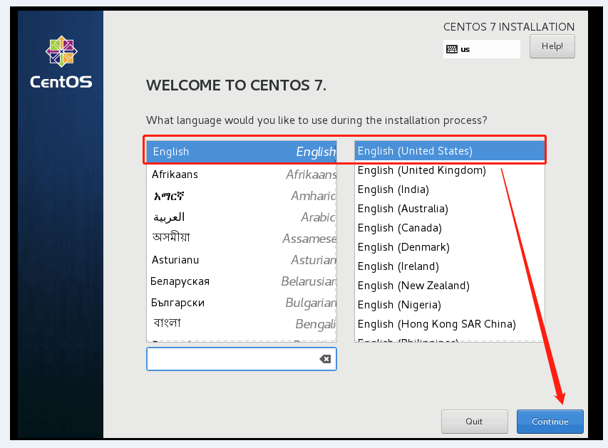Choose English (Nigeria) locale
The width and height of the screenshot is (608, 448).
click(x=450, y=305)
